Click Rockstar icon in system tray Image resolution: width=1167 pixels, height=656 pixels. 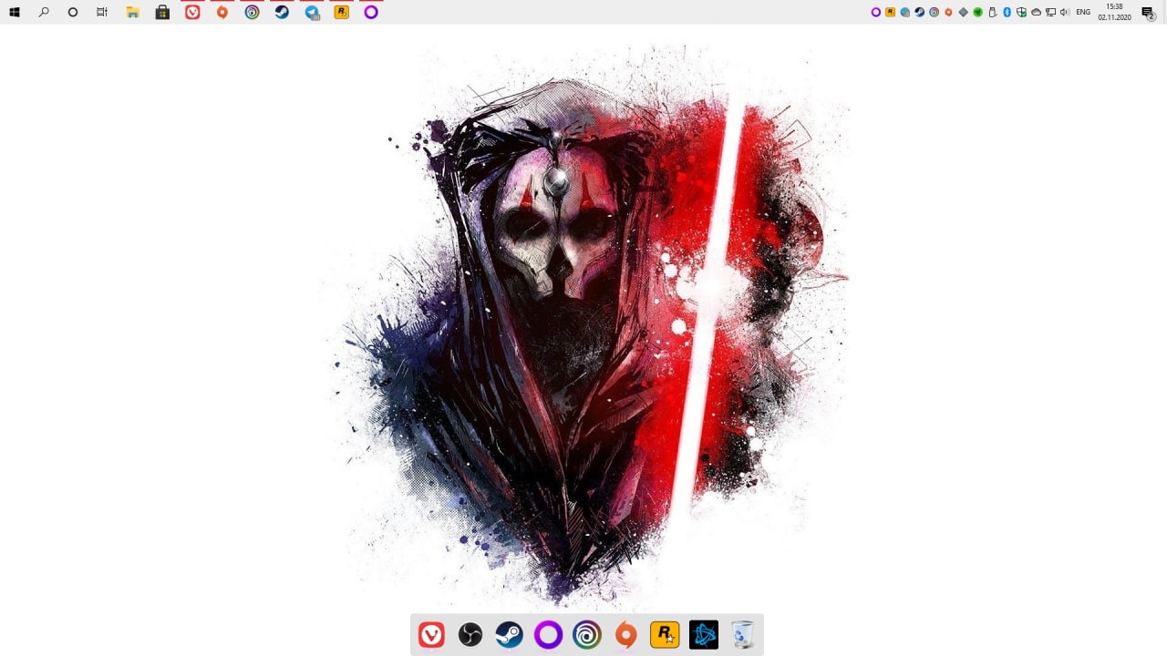click(891, 12)
